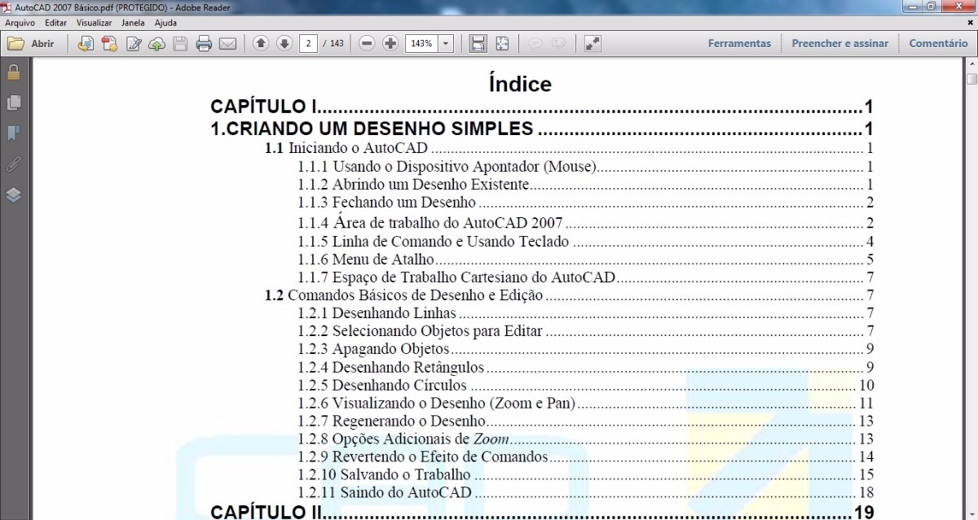Screen dimensions: 978x520
Task: Zoom out with the minus icon
Action: [367, 43]
